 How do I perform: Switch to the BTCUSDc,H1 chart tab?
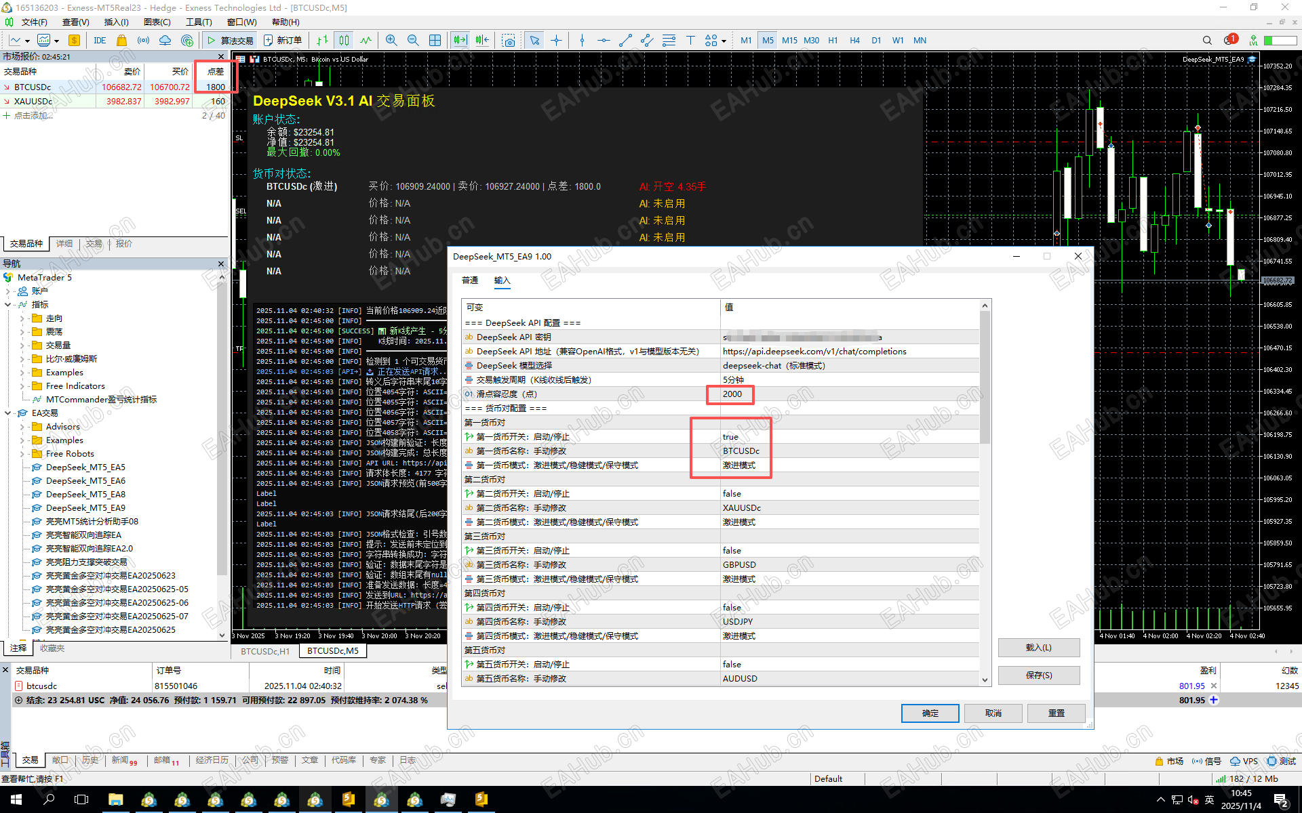(x=265, y=651)
